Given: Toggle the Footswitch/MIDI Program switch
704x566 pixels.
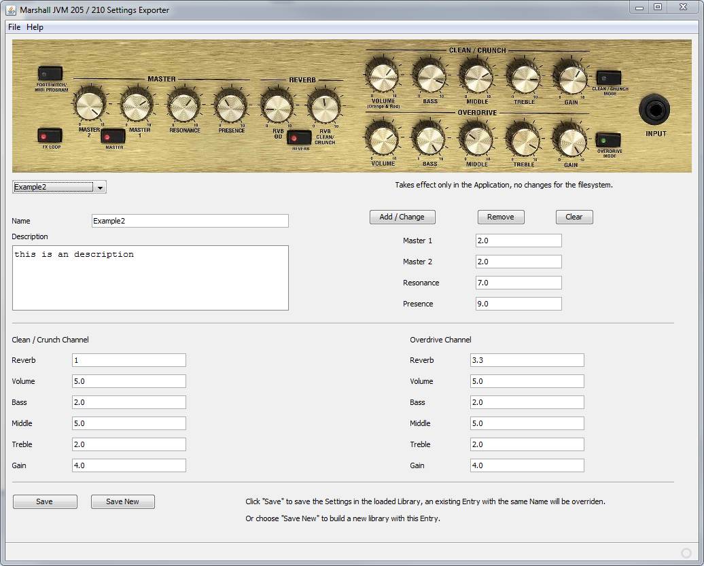Looking at the screenshot, I should tap(50, 73).
